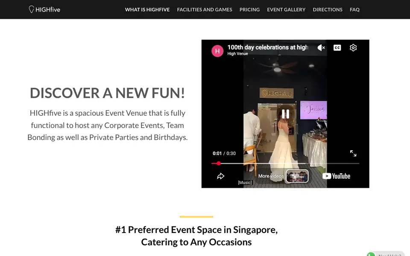Click the share arrow icon
The image size is (410, 256).
220,176
